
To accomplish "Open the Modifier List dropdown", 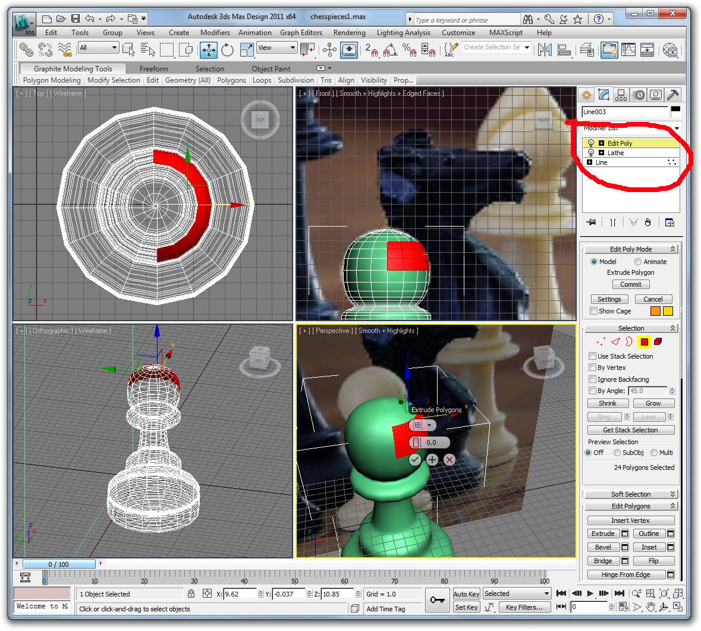I will [x=677, y=128].
